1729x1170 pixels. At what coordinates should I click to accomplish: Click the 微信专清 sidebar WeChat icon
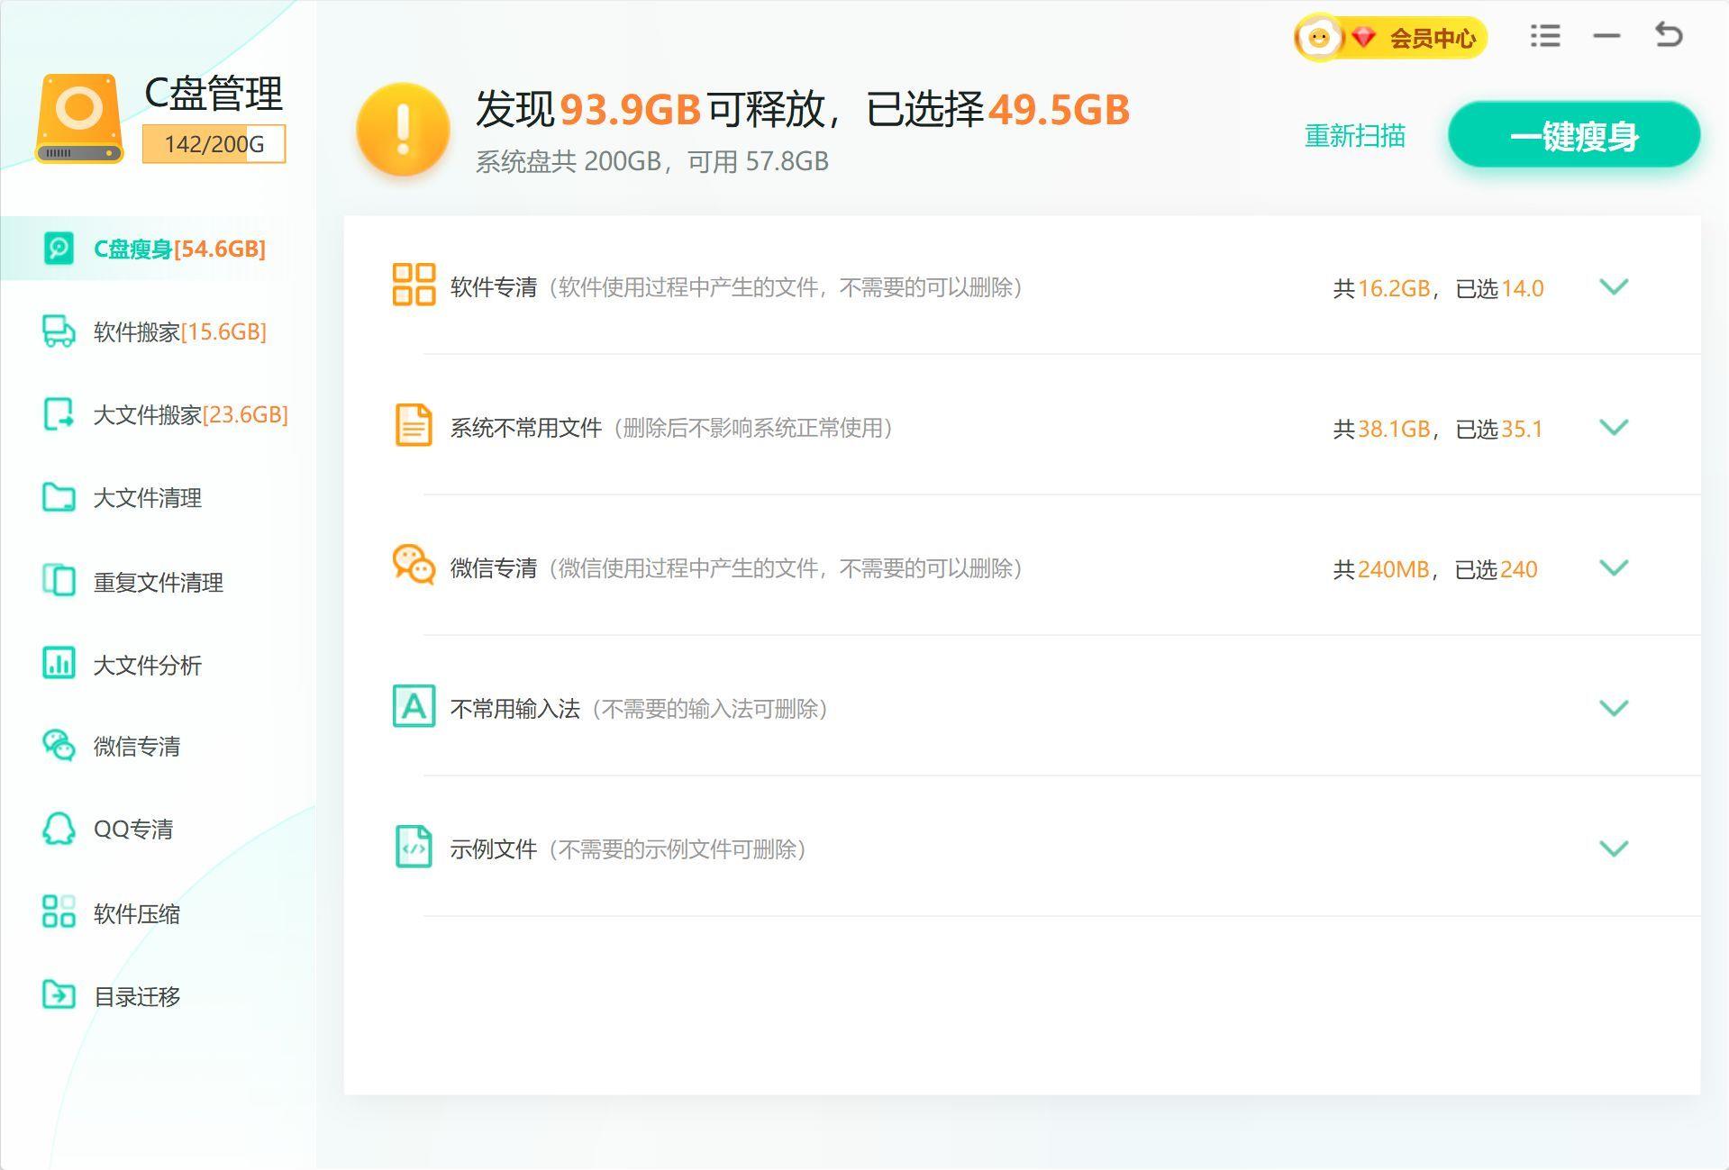pos(59,746)
